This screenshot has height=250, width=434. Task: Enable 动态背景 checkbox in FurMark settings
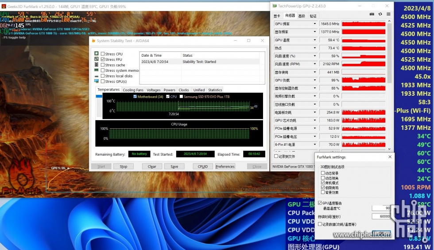(x=323, y=173)
